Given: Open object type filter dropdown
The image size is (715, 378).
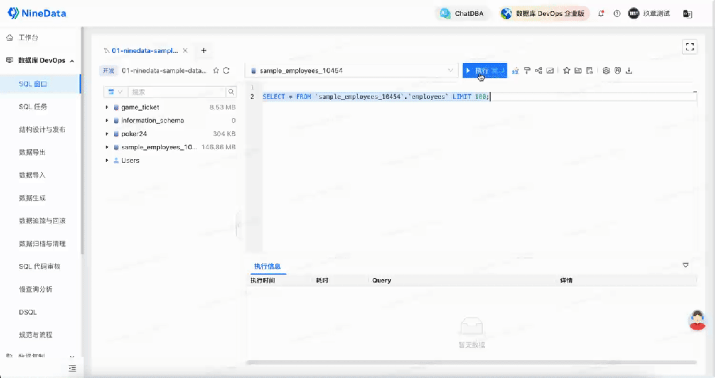Looking at the screenshot, I should (x=115, y=92).
